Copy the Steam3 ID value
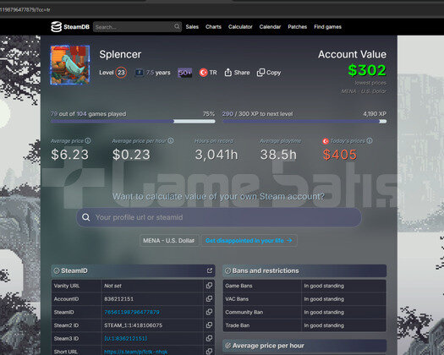This screenshot has width=444, height=355. pos(209,338)
